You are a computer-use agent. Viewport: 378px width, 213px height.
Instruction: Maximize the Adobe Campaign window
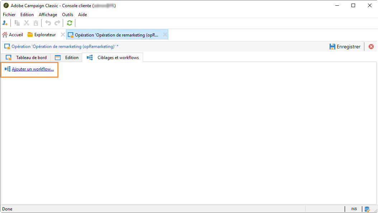(353, 5)
